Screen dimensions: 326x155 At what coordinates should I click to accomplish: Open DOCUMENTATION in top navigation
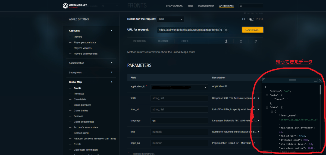pos(206,6)
